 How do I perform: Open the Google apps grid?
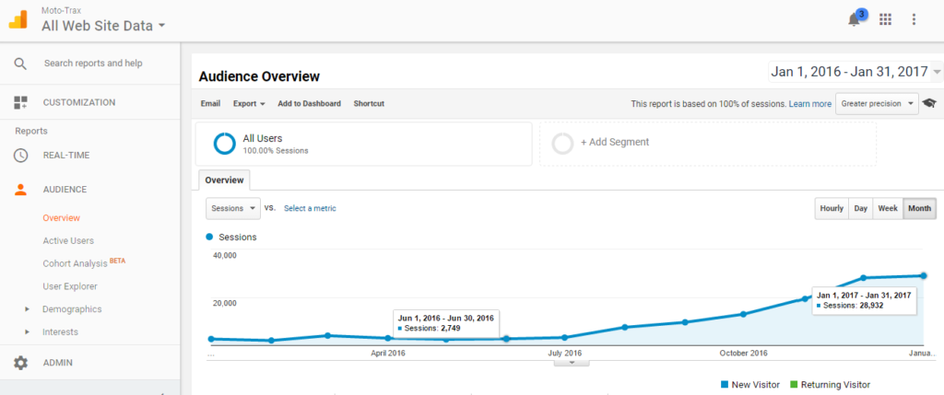885,19
